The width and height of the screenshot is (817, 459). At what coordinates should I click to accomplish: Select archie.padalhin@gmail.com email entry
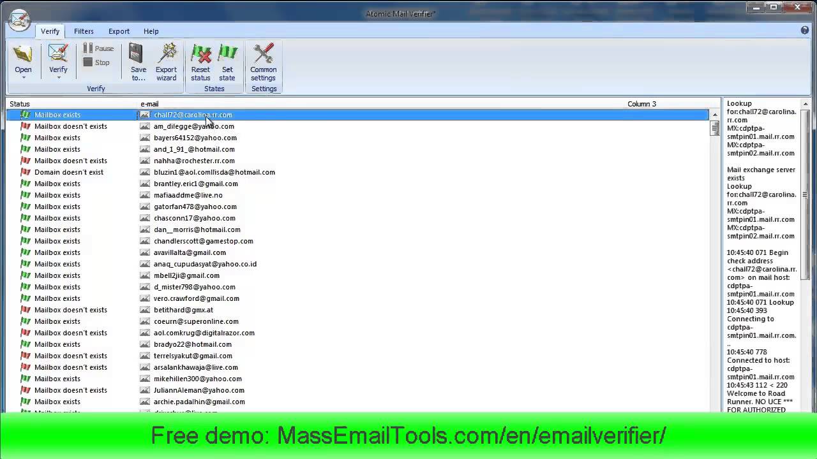point(199,402)
